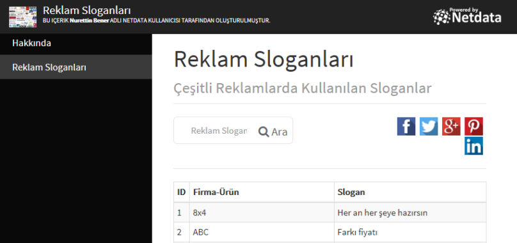Share page on Facebook icon
The image size is (517, 243).
[406, 126]
